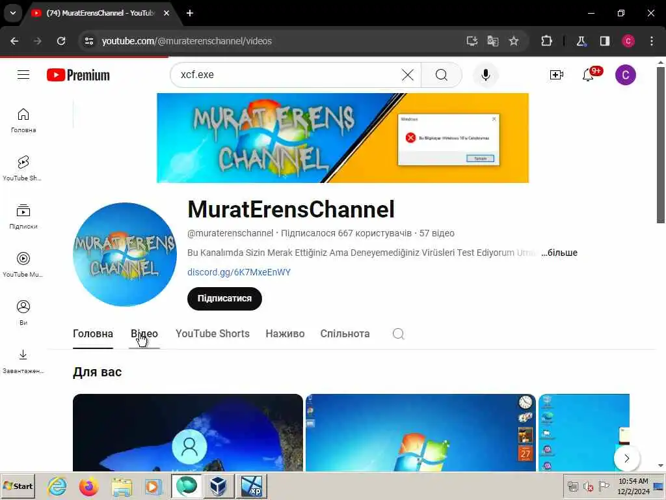Open Chrome profile avatar in toolbar
The image size is (666, 500).
[628, 41]
